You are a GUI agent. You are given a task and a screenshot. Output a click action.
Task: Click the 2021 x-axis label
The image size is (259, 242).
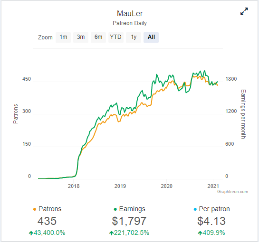click(x=213, y=186)
